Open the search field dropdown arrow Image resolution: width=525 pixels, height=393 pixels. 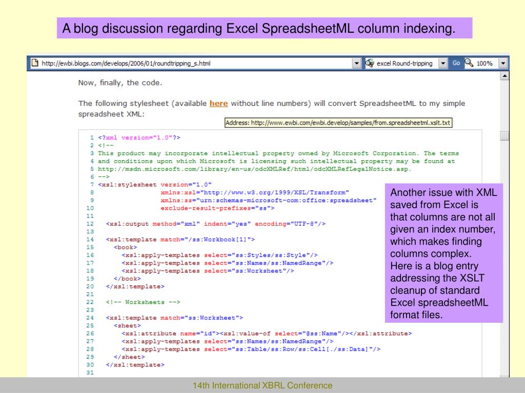pos(443,63)
